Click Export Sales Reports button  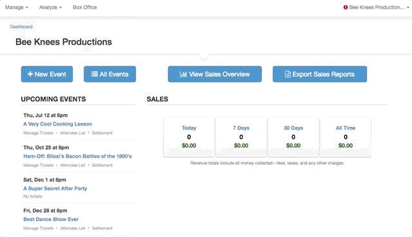coord(320,74)
